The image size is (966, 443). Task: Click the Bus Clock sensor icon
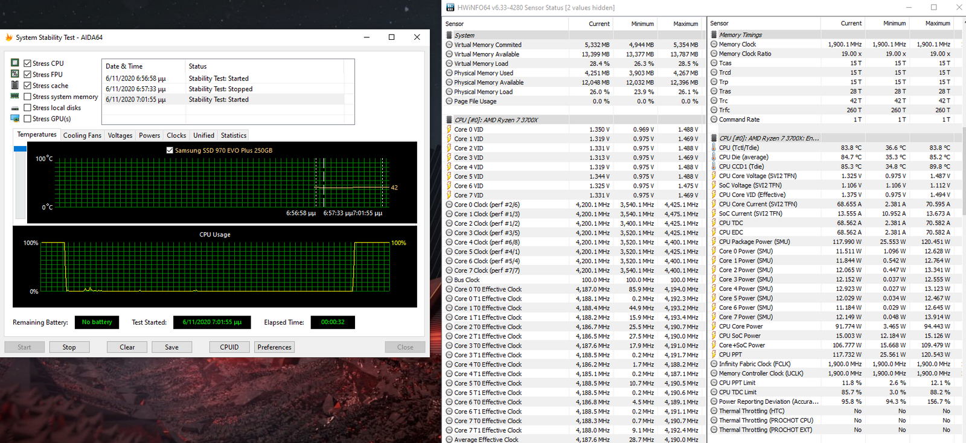pyautogui.click(x=449, y=280)
